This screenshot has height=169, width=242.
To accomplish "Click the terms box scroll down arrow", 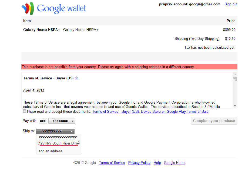I will [x=235, y=106].
